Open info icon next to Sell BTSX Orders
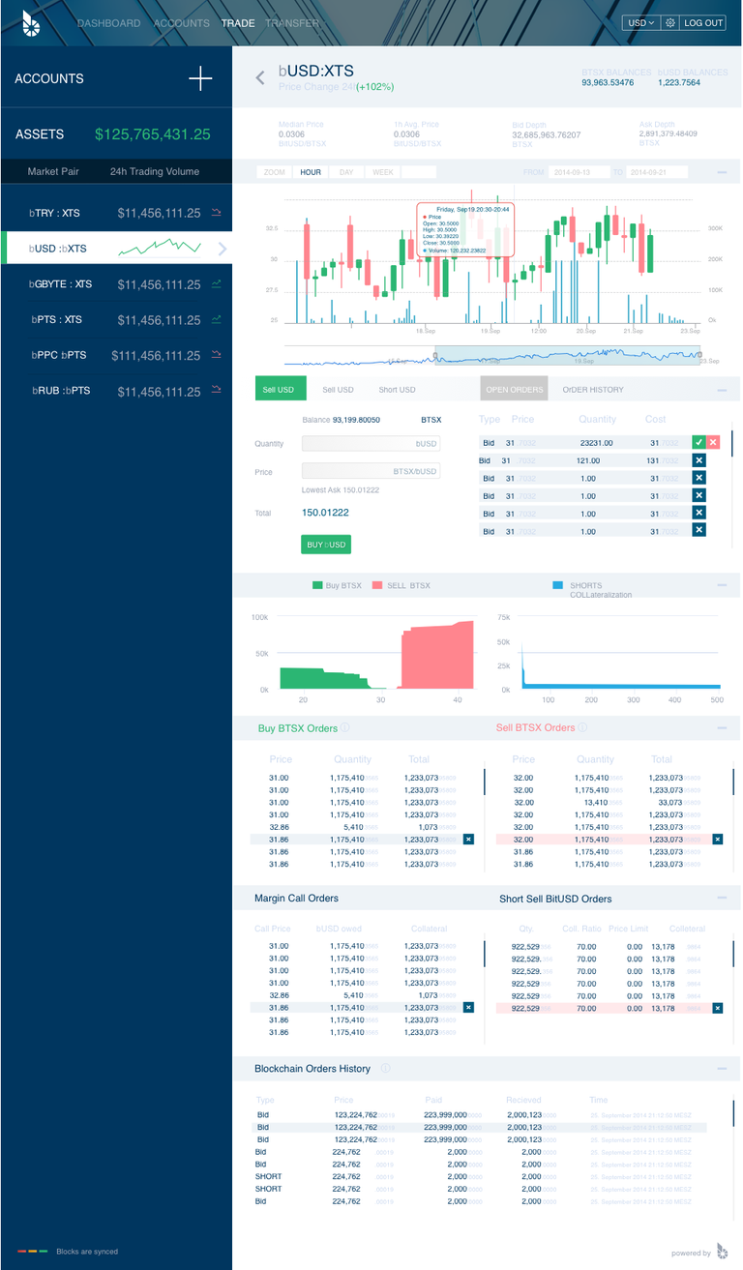Screen dimensions: 743x1270 click(582, 727)
